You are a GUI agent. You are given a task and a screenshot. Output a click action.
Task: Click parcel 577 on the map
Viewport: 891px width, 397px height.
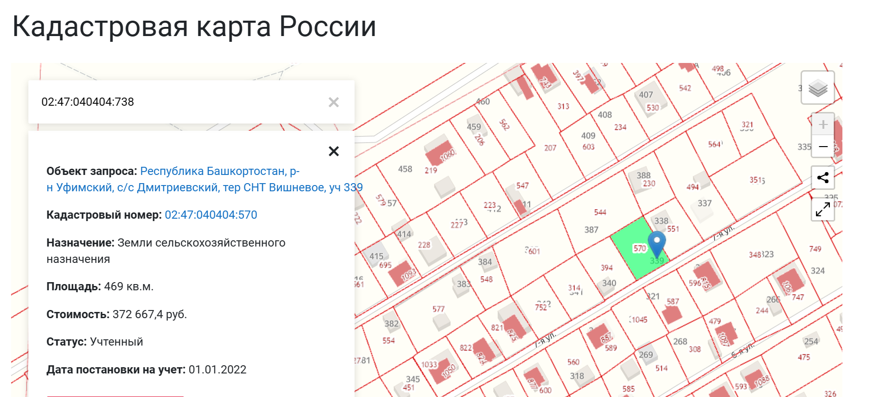[438, 309]
